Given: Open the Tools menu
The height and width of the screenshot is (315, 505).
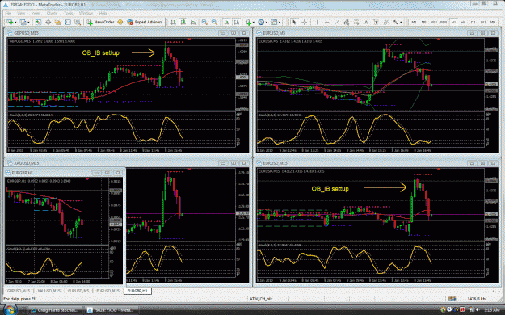Looking at the screenshot, I should coord(69,14).
